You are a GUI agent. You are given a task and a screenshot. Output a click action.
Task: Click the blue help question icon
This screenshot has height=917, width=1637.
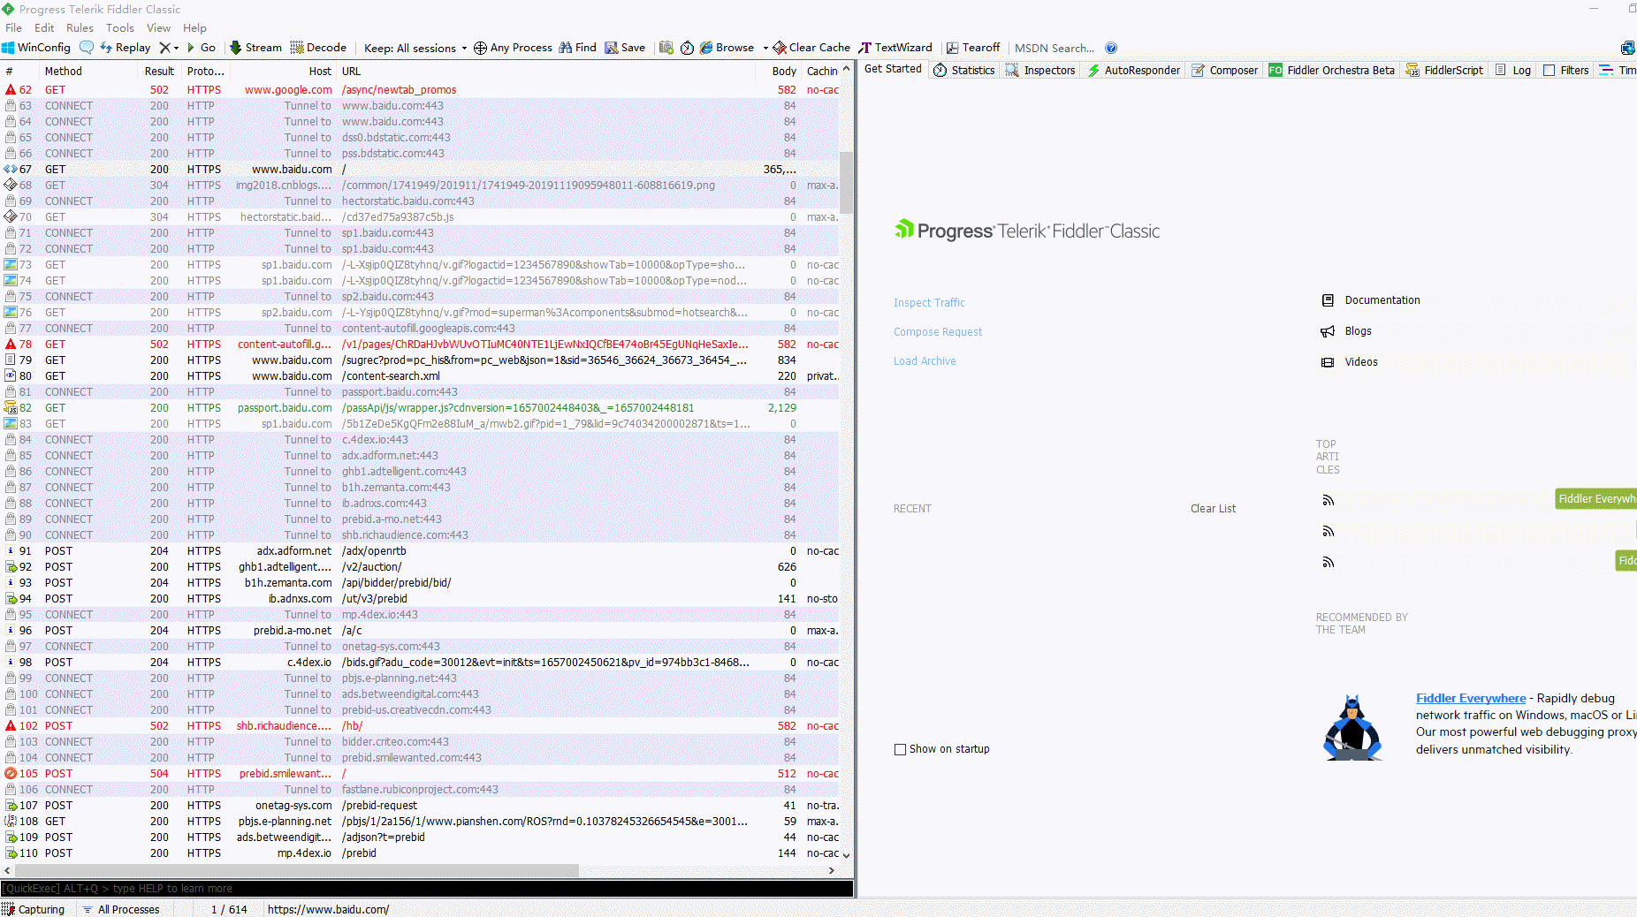pyautogui.click(x=1111, y=48)
